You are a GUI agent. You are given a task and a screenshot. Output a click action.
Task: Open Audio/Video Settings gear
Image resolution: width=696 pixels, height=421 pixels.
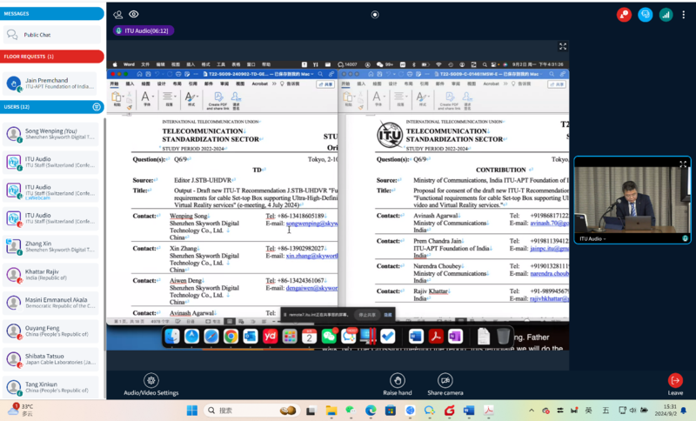pyautogui.click(x=151, y=380)
